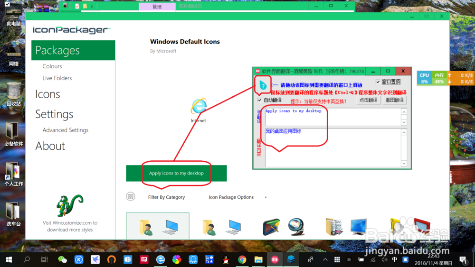Open the notification center icon
475x267 pixels.
coord(463,259)
